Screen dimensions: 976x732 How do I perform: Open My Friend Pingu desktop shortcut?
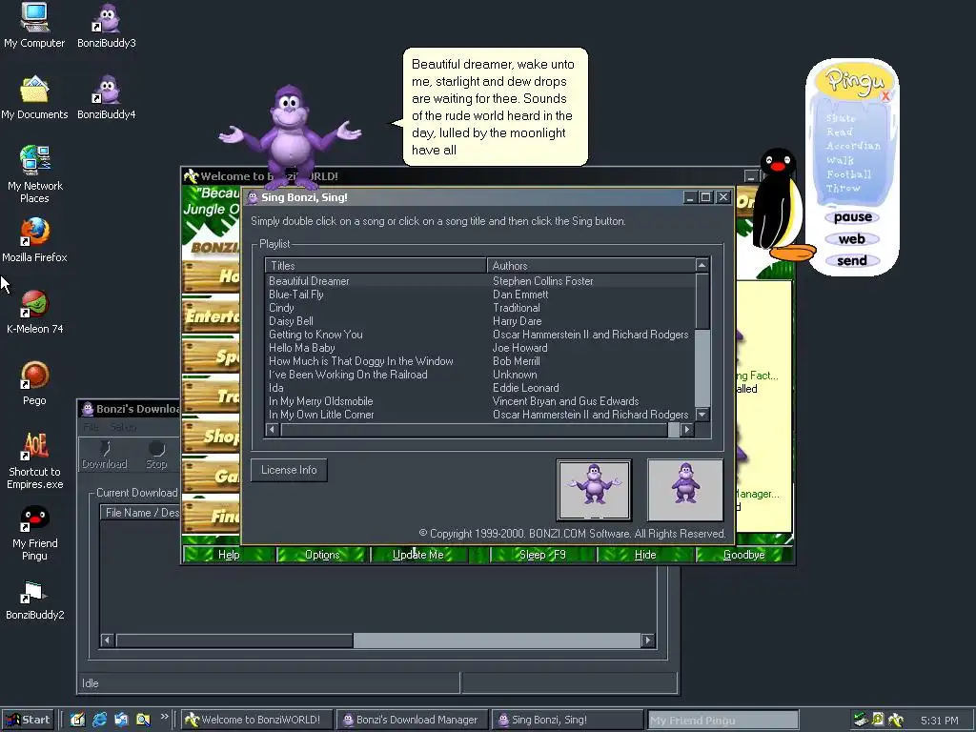click(x=34, y=532)
